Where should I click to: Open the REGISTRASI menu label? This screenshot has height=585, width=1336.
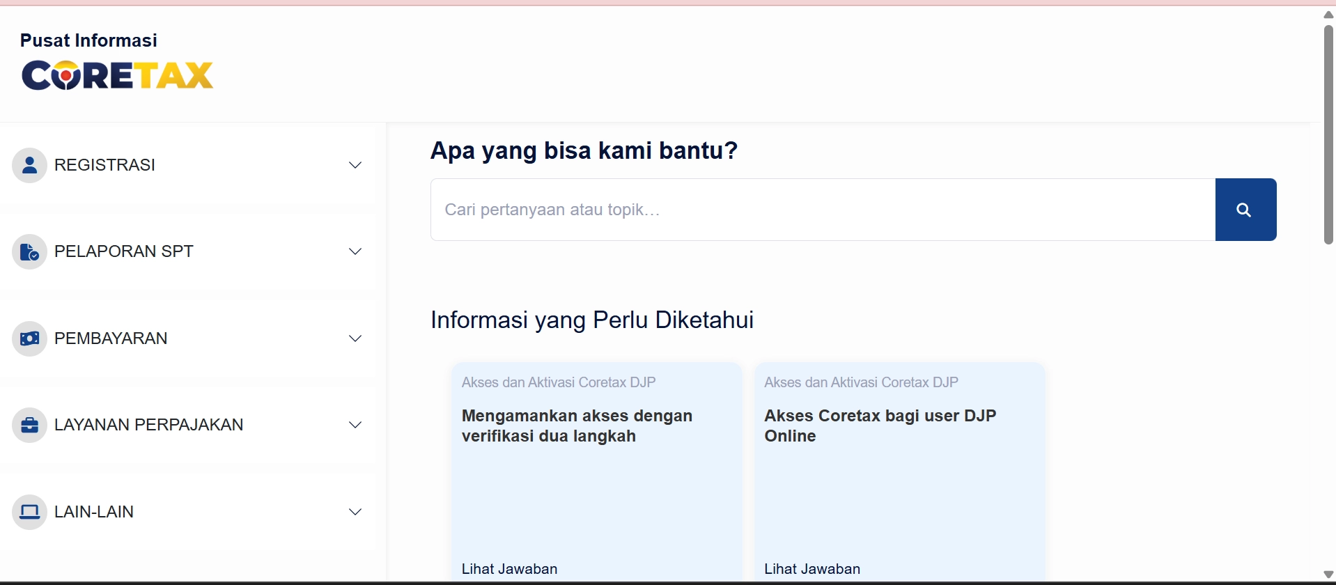click(104, 165)
